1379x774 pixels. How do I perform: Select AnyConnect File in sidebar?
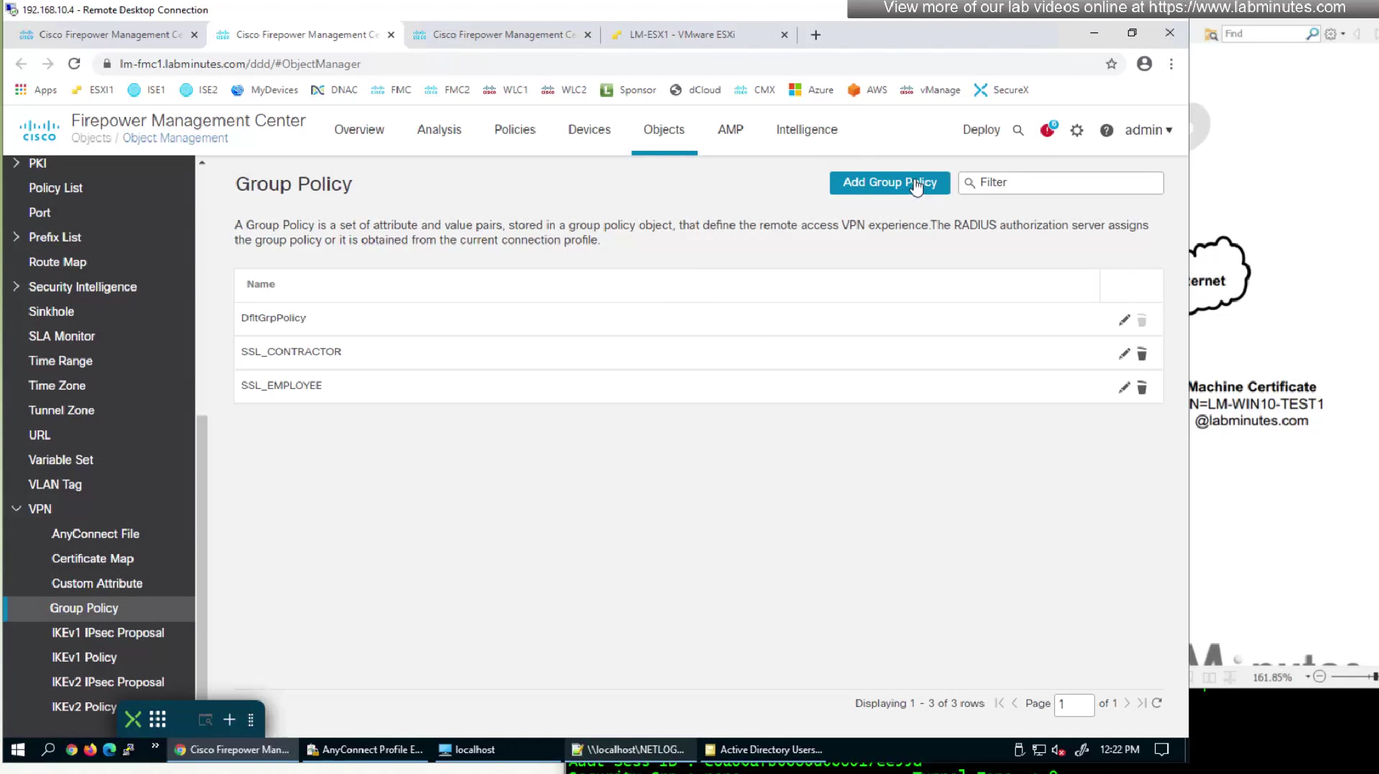(x=95, y=534)
